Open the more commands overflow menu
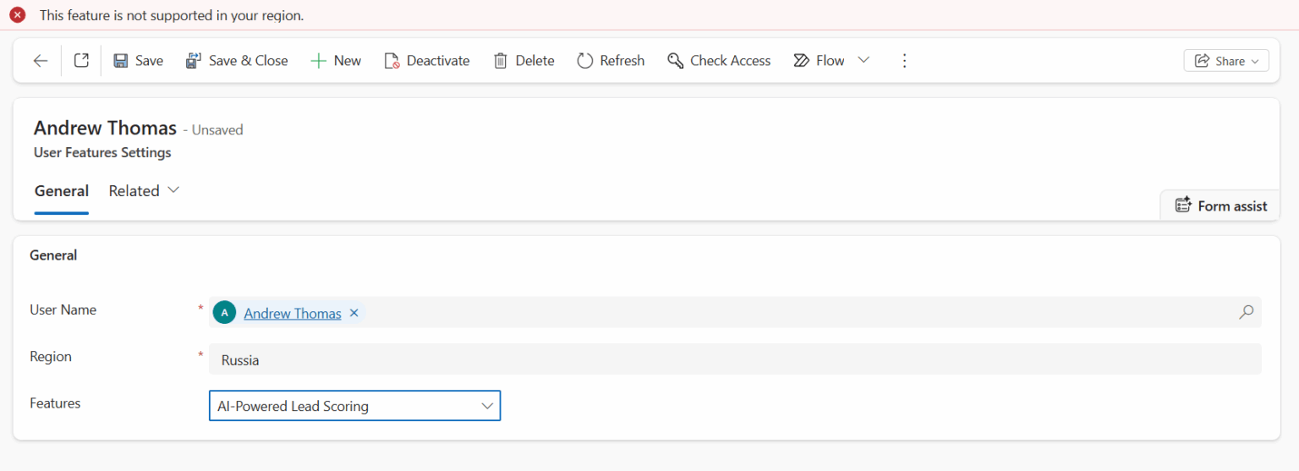The height and width of the screenshot is (471, 1299). (x=904, y=61)
